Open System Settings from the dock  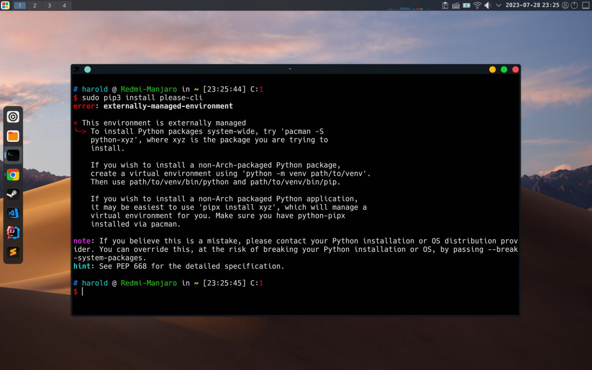(x=13, y=117)
